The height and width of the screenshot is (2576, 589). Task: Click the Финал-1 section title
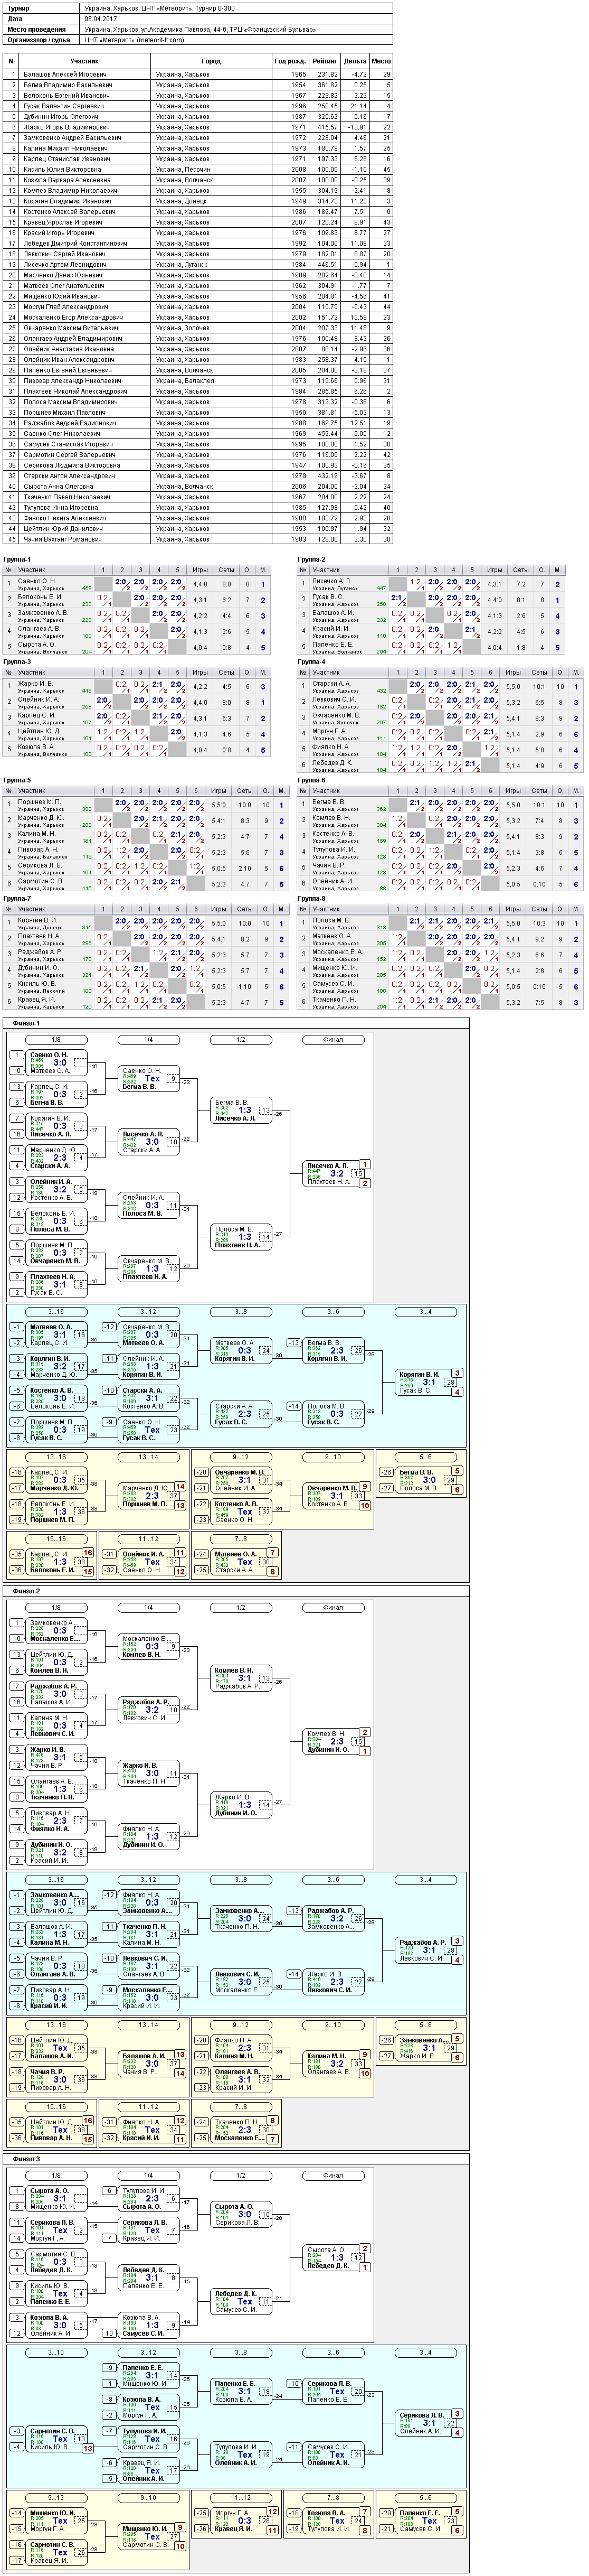tap(27, 1023)
